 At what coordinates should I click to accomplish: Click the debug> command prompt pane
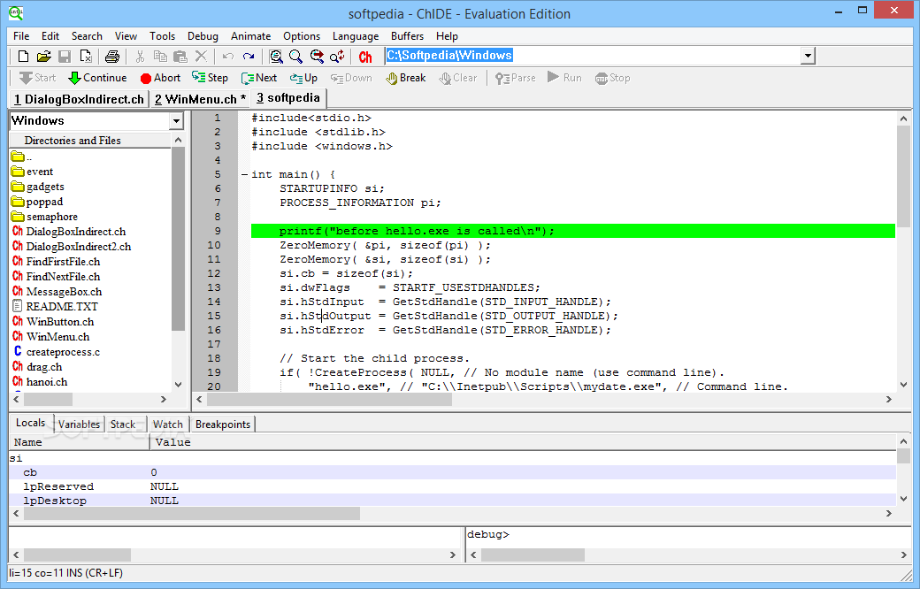coord(687,537)
